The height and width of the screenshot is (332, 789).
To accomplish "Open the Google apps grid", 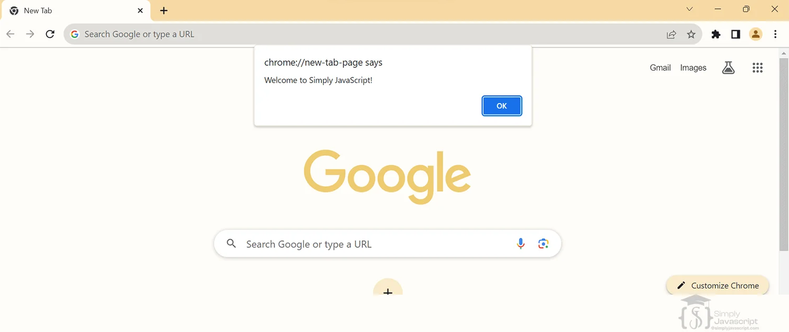I will click(757, 67).
